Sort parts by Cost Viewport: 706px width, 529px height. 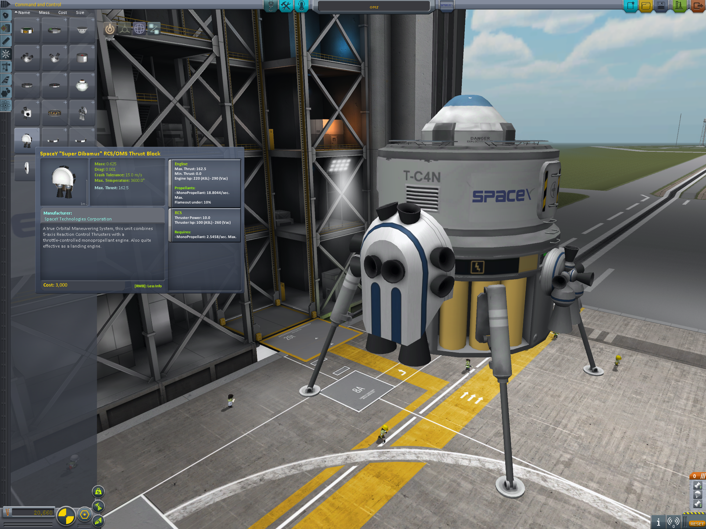point(63,12)
